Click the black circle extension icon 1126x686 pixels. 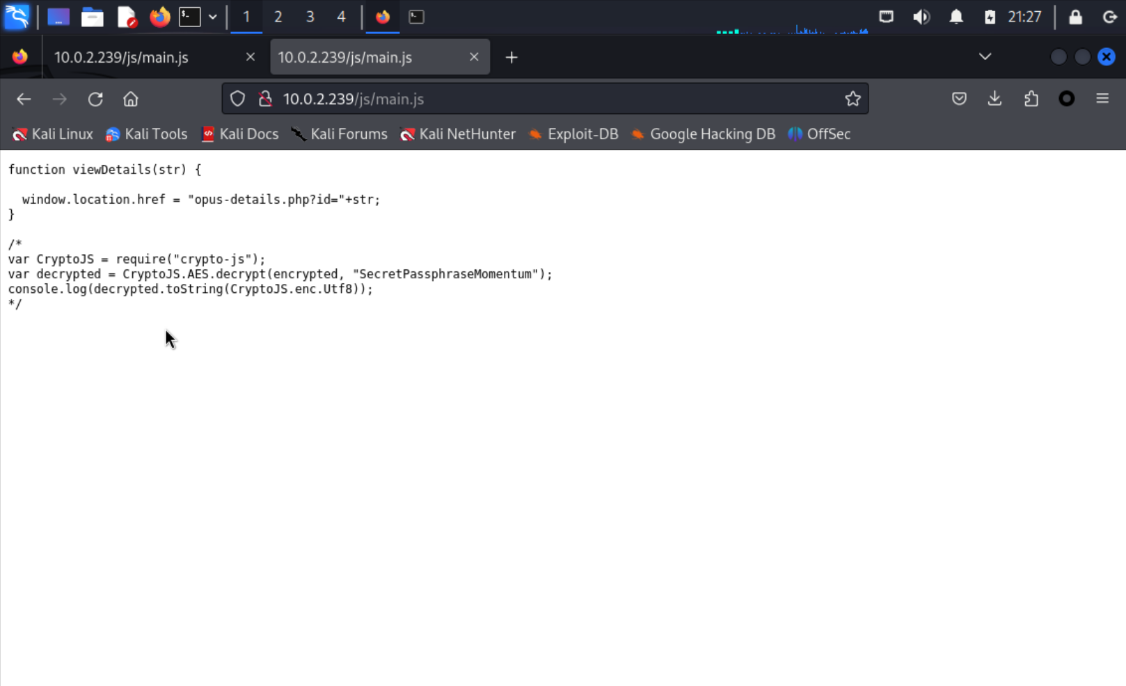click(1066, 99)
